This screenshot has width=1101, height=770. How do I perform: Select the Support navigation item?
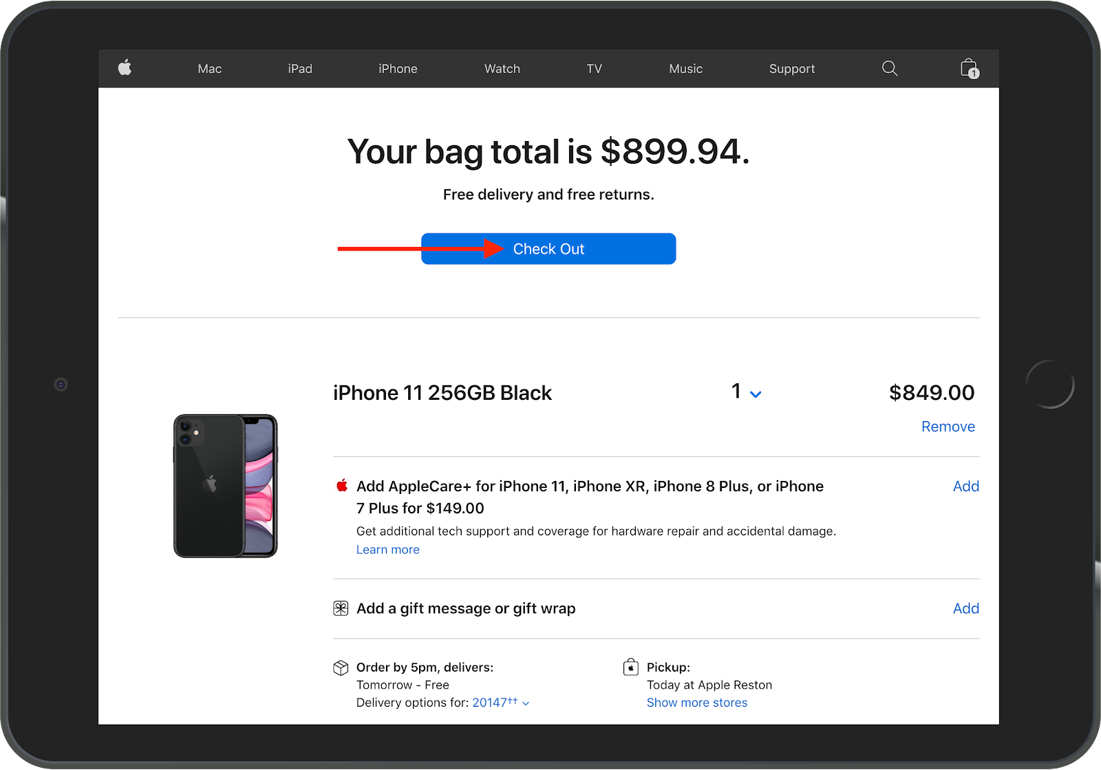click(x=792, y=69)
